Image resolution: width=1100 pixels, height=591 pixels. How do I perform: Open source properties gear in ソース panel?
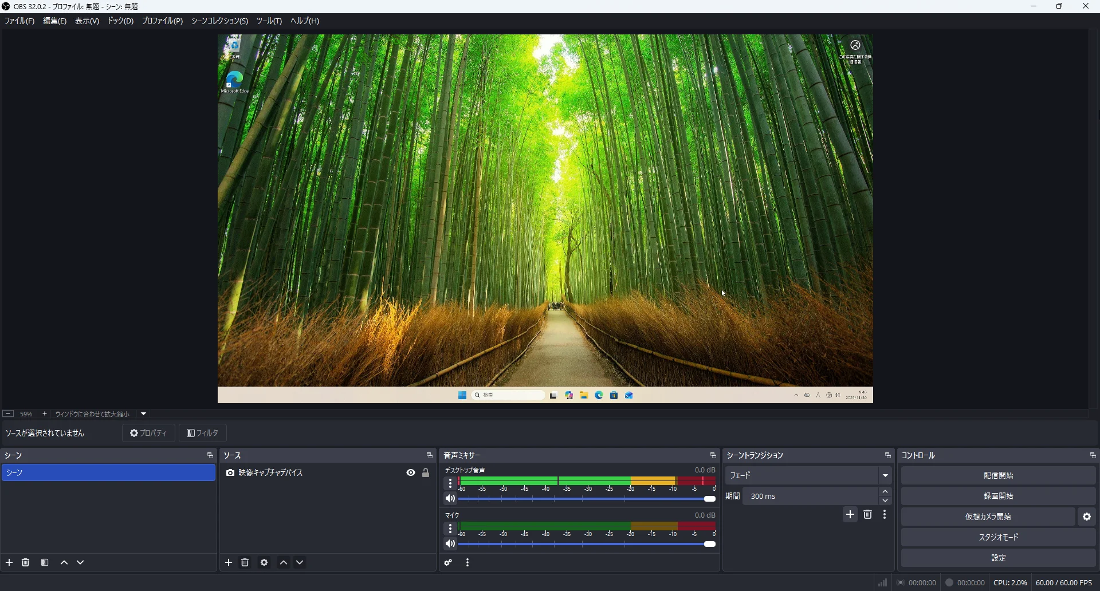tap(264, 563)
